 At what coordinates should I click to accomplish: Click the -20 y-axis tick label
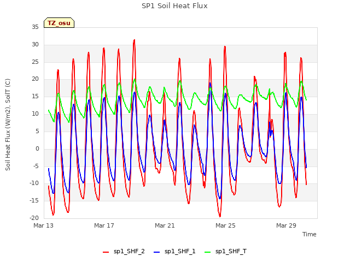(34, 218)
